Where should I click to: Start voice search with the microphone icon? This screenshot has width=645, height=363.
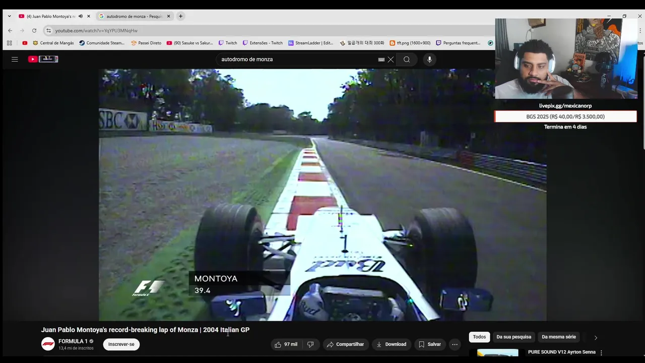click(x=429, y=59)
